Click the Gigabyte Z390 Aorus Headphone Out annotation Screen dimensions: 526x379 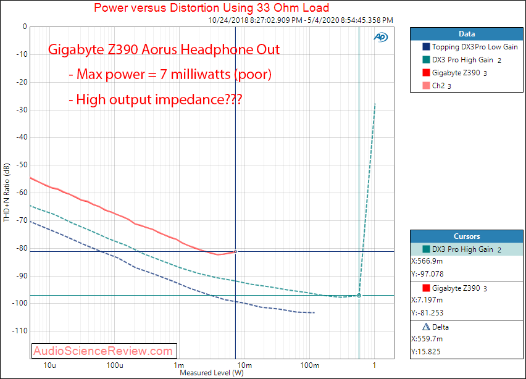coord(164,49)
